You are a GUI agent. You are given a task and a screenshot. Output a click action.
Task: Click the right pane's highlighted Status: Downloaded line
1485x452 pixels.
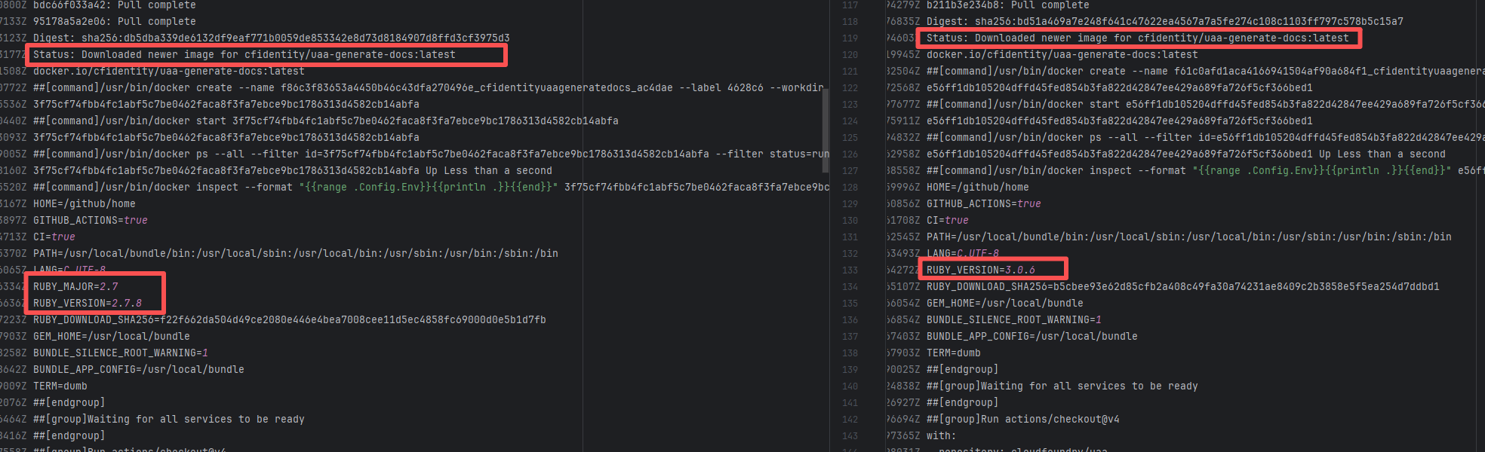(1136, 38)
